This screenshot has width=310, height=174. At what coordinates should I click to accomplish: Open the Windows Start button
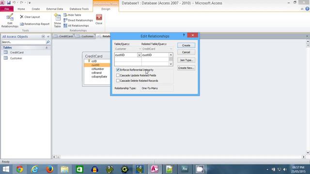tap(6, 169)
